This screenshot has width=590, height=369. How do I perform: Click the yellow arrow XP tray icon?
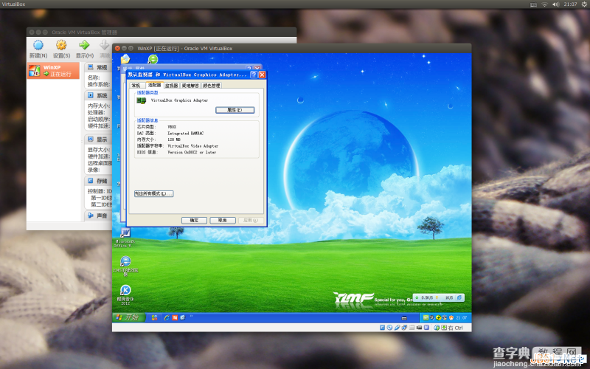[x=438, y=318]
